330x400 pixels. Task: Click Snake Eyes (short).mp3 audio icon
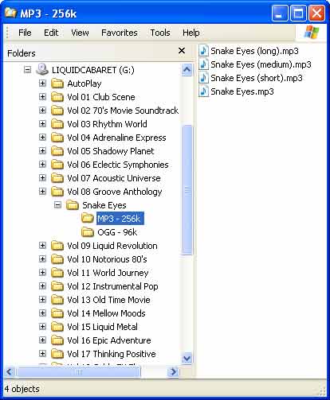pos(204,78)
